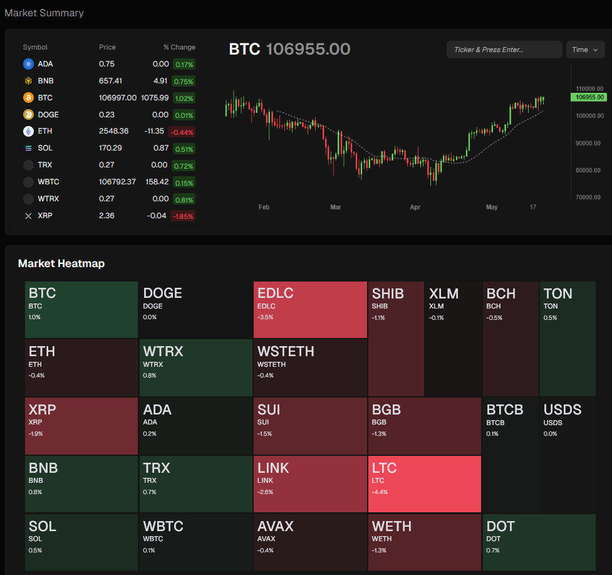Open the DOT heatmap tile
The height and width of the screenshot is (575, 612).
point(539,542)
